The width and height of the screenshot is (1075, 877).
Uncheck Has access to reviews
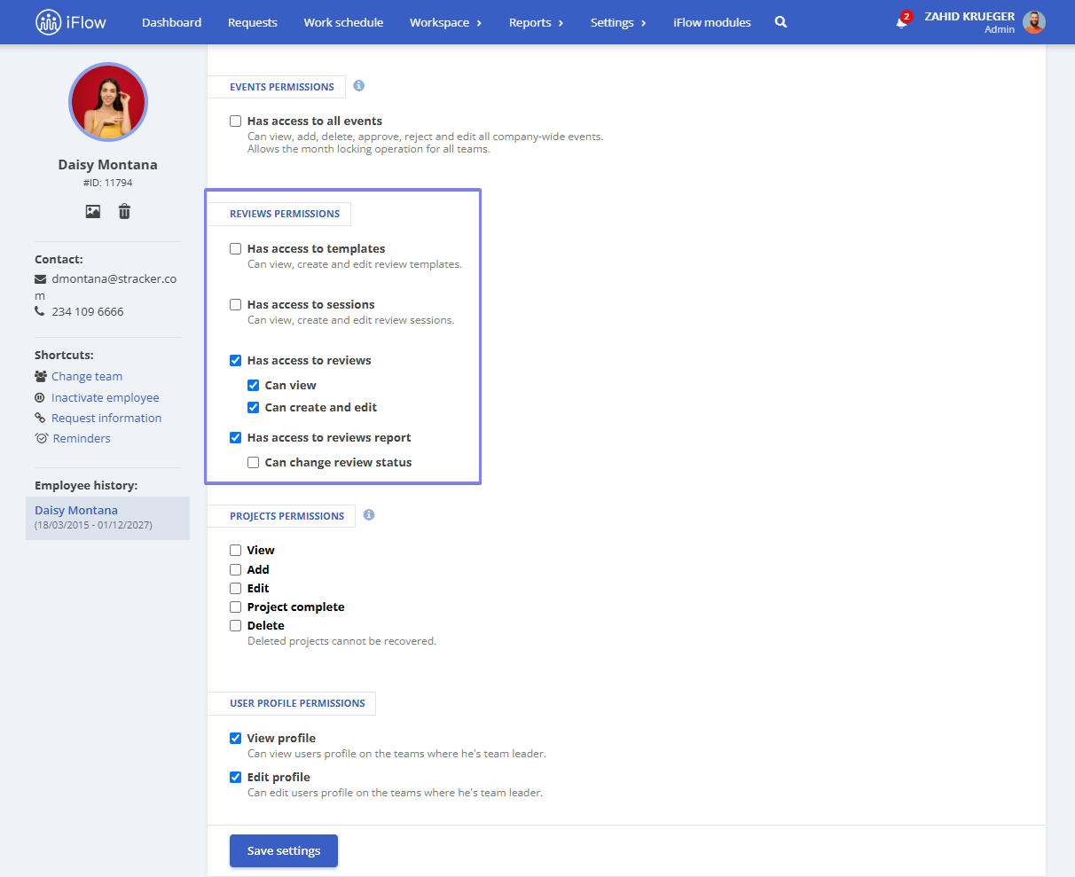(x=235, y=360)
